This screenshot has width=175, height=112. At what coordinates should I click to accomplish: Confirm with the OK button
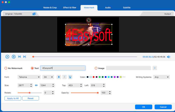pos(143,107)
